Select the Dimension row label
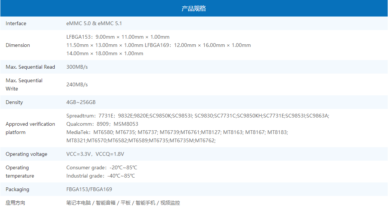This screenshot has height=217, width=388. click(18, 45)
